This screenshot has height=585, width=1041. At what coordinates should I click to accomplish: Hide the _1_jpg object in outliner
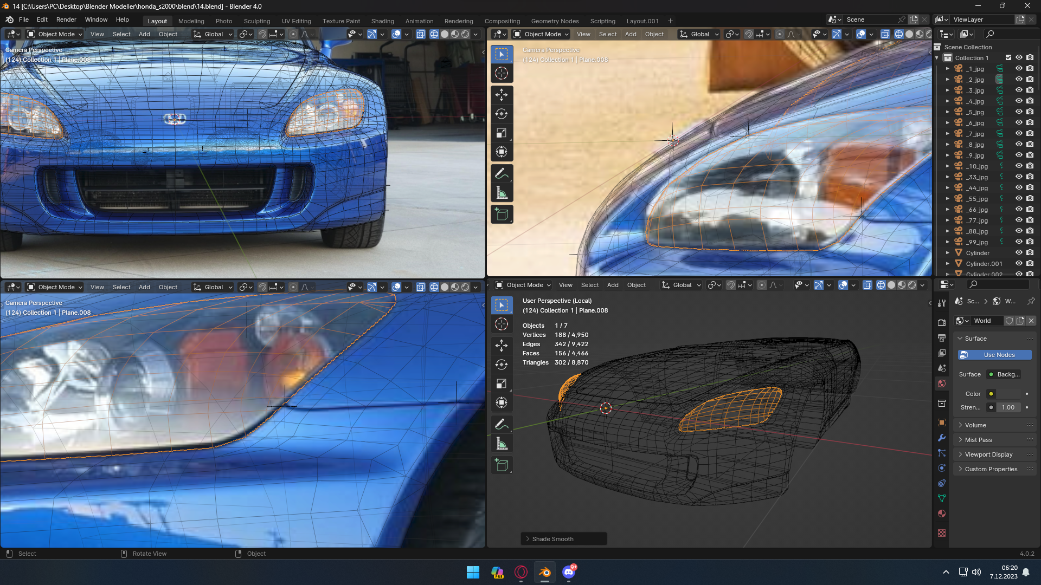(1019, 69)
